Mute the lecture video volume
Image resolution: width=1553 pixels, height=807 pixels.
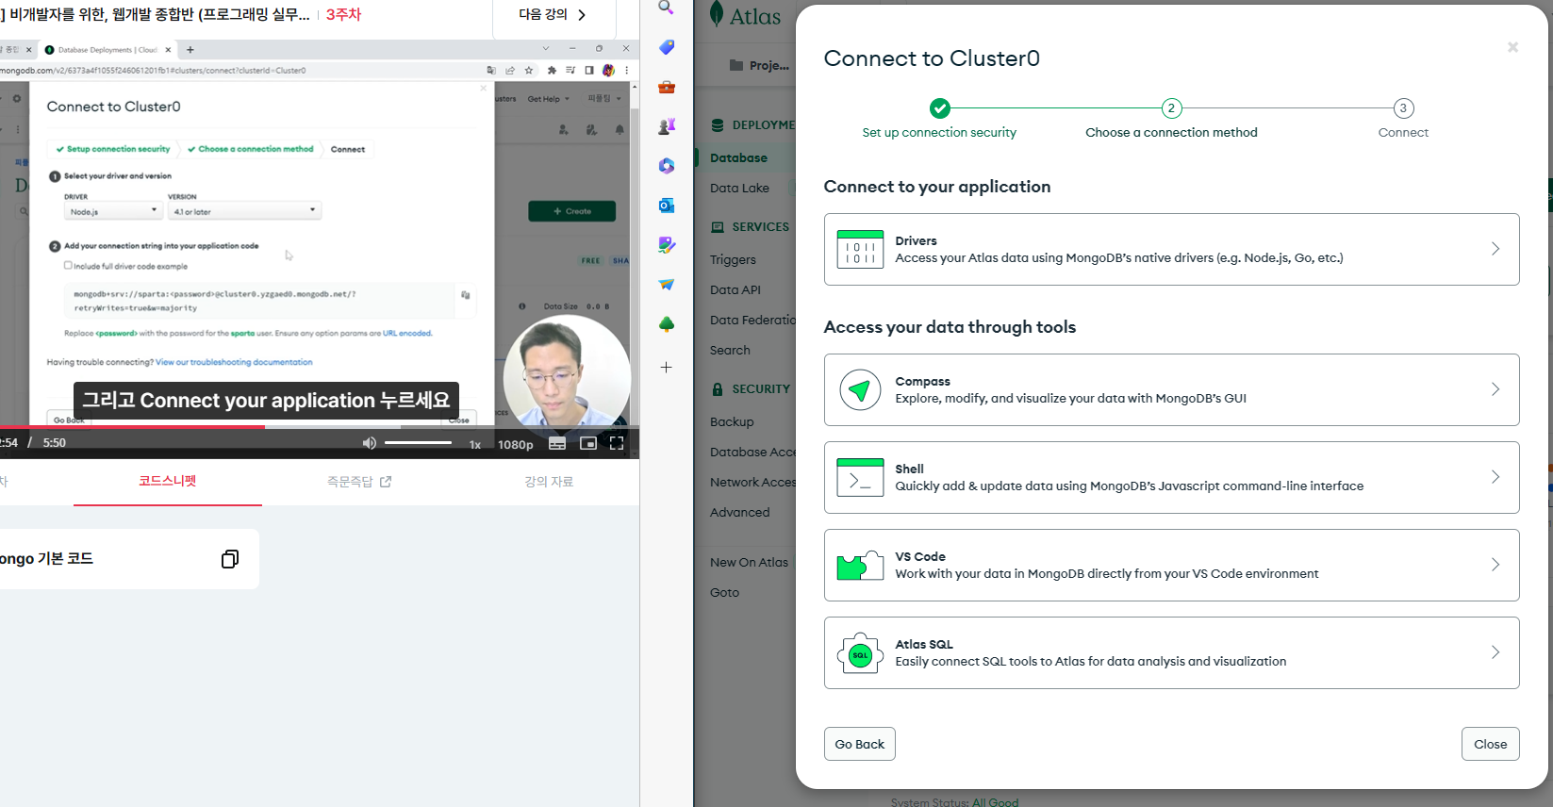point(370,443)
